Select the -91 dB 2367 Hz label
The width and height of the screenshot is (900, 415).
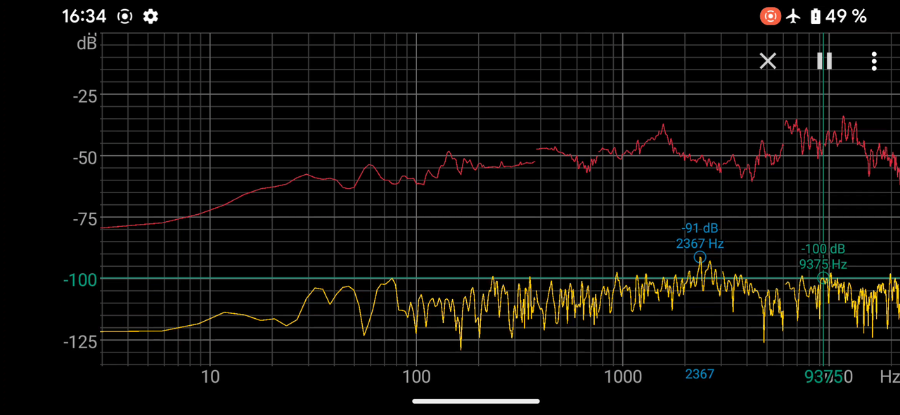click(700, 236)
